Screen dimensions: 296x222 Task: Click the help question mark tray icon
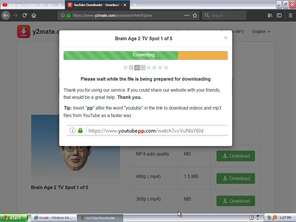(x=251, y=218)
